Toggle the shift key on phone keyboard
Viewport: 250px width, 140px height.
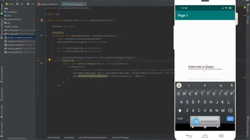(x=180, y=110)
